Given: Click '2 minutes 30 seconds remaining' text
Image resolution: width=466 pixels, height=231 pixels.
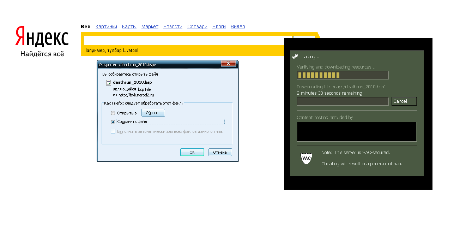Looking at the screenshot, I should (329, 93).
